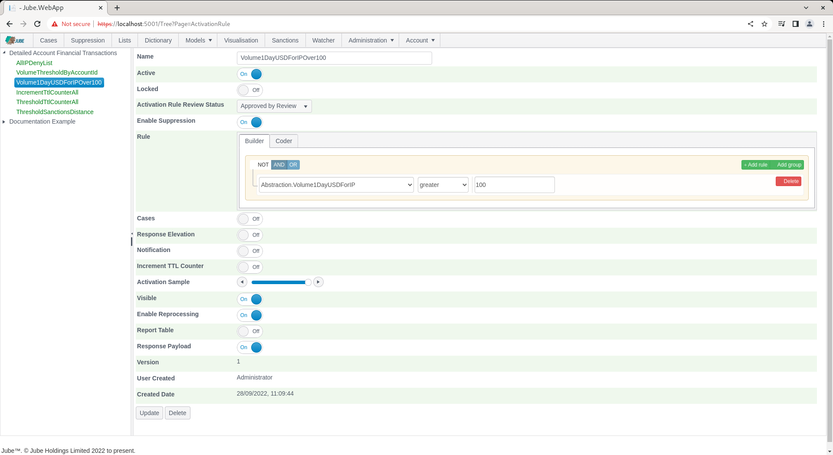Select ThresholdSanctionsDistance in the tree

pos(55,112)
